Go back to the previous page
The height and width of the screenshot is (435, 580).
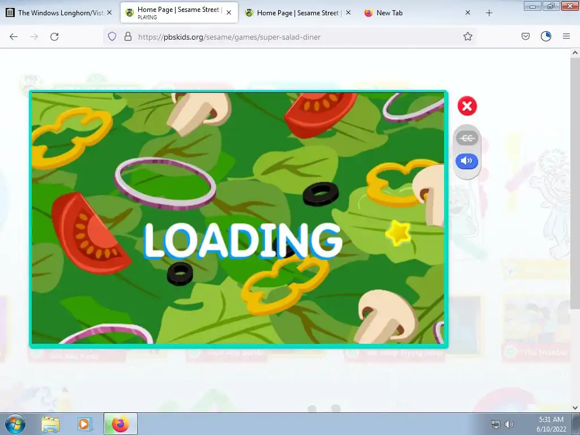coord(14,37)
